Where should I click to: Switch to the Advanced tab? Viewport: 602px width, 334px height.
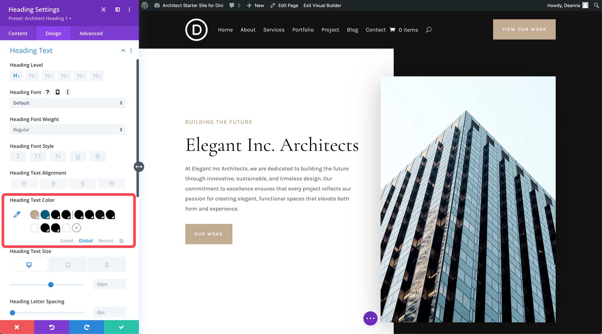[x=91, y=33]
